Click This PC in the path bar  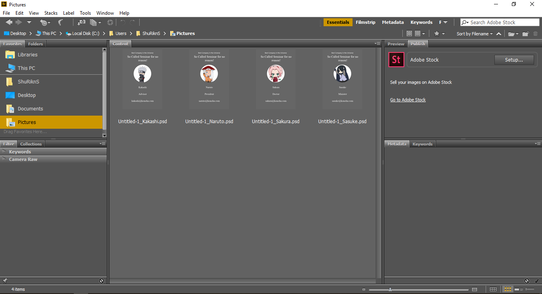click(46, 33)
